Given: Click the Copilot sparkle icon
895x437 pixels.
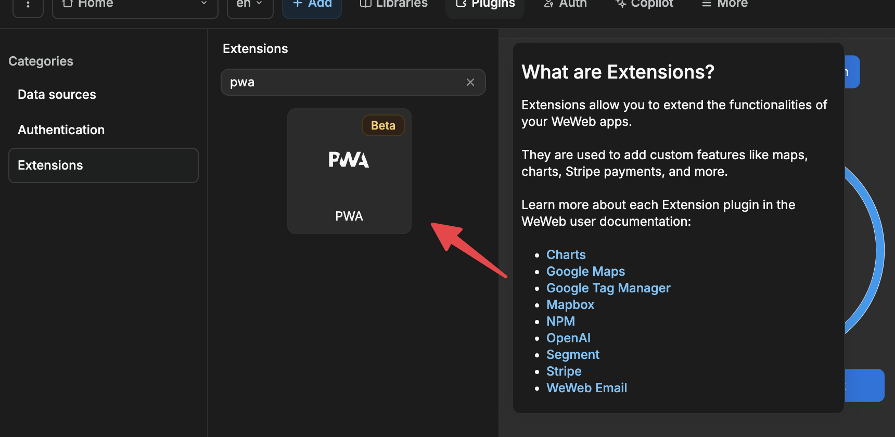Looking at the screenshot, I should point(621,4).
